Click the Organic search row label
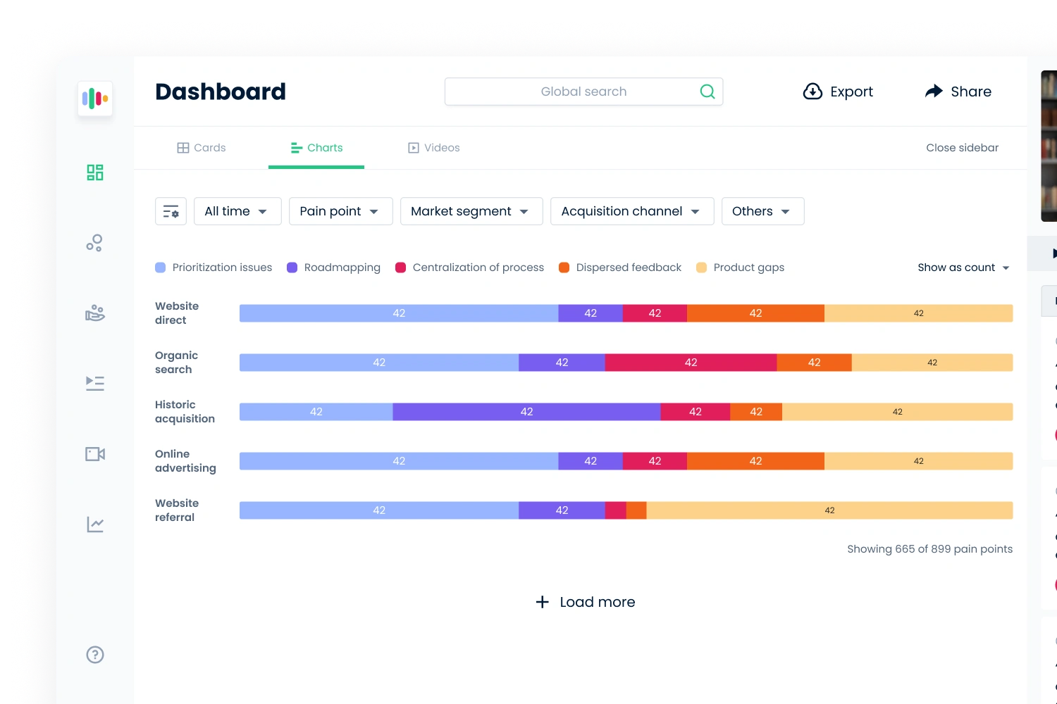Image resolution: width=1057 pixels, height=704 pixels. 176,363
